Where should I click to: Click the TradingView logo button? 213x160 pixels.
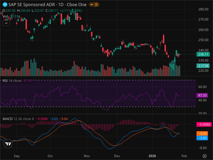(x=8, y=144)
